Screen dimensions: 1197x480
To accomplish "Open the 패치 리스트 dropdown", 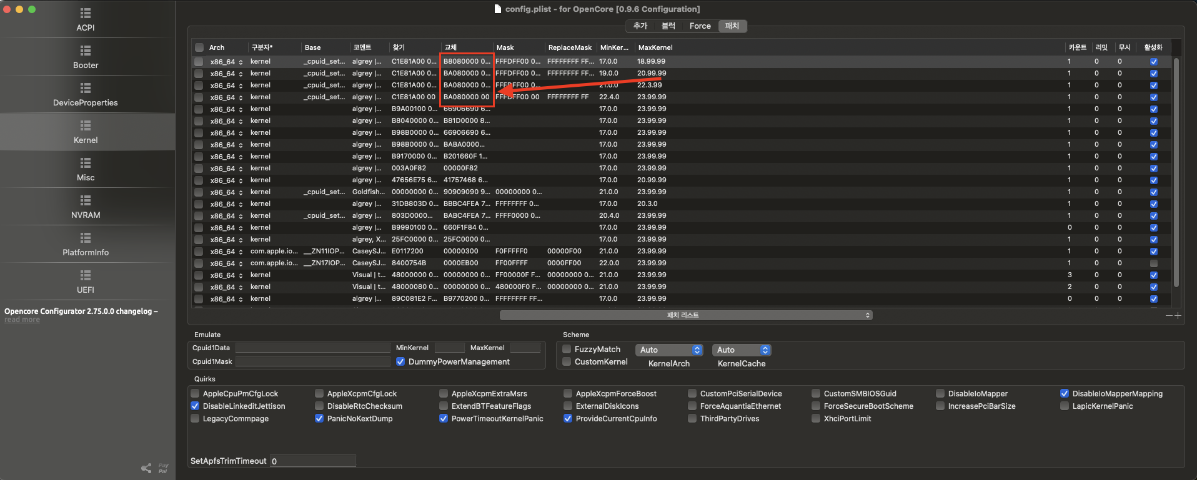I will (686, 315).
